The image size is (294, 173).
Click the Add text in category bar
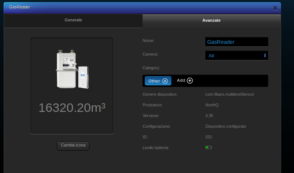click(181, 80)
